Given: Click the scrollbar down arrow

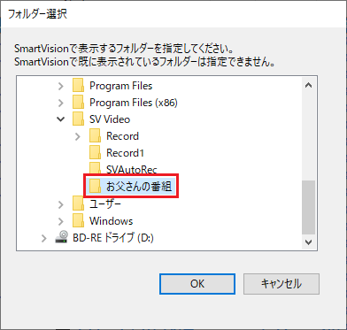Looking at the screenshot, I should (x=309, y=242).
